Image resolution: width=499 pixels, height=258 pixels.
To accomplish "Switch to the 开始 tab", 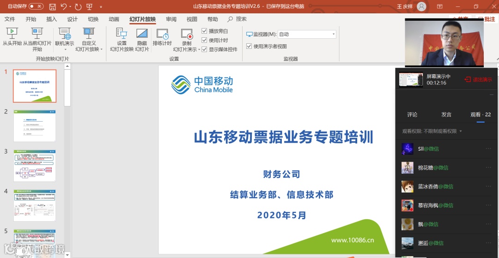I will click(x=31, y=19).
